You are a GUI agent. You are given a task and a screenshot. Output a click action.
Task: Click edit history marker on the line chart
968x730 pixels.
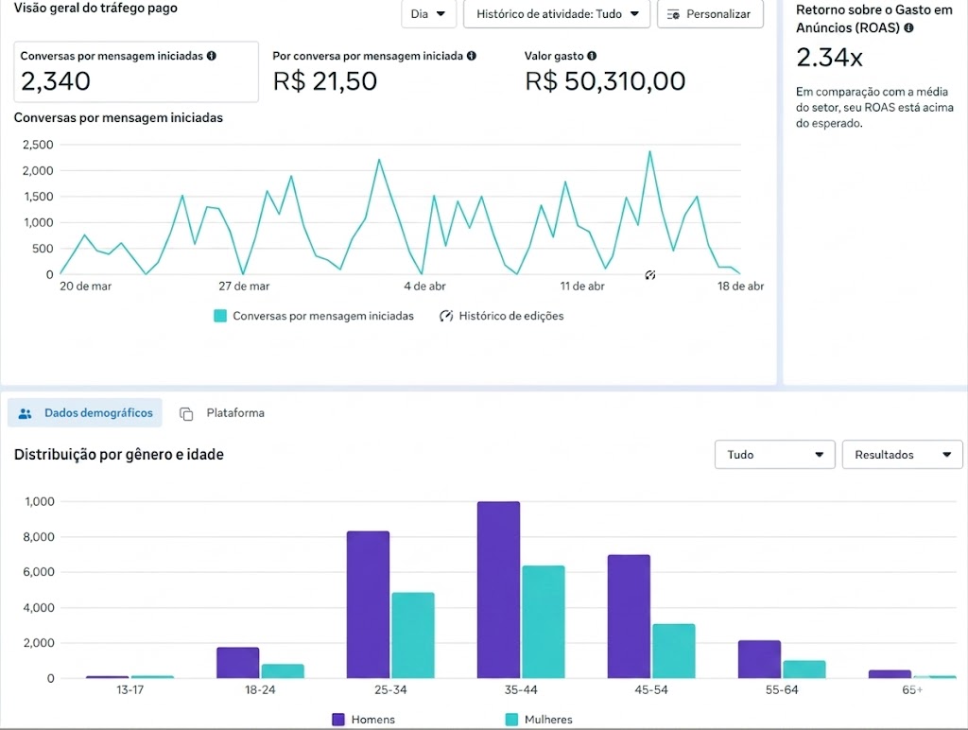(x=650, y=275)
